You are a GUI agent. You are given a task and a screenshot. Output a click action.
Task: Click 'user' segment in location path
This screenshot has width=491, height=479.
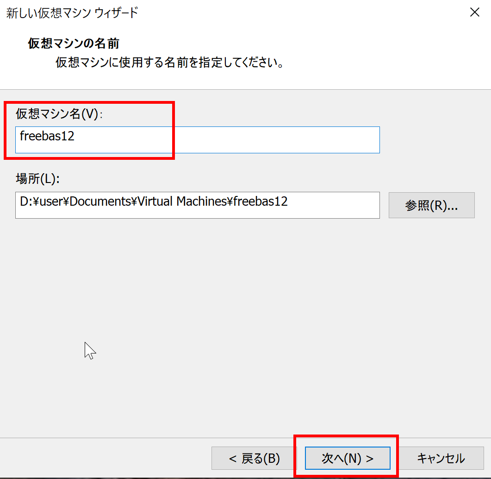54,202
